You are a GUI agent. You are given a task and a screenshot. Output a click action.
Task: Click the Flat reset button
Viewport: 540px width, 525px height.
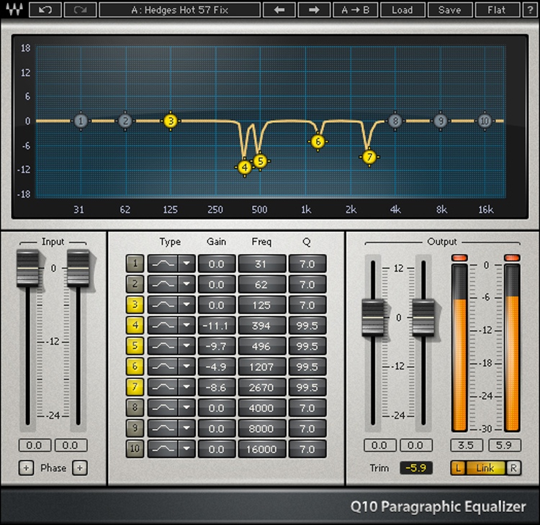click(496, 10)
